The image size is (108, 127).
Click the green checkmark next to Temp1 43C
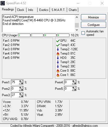point(58,45)
